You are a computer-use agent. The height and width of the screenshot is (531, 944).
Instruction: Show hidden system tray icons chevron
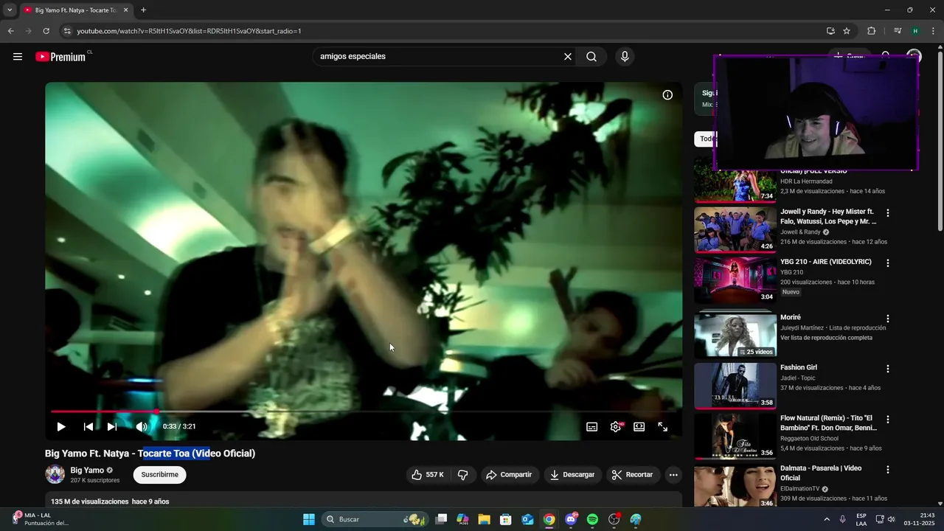coord(826,519)
